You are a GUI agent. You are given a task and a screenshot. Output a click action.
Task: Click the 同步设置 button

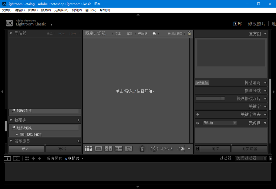pos(249,149)
